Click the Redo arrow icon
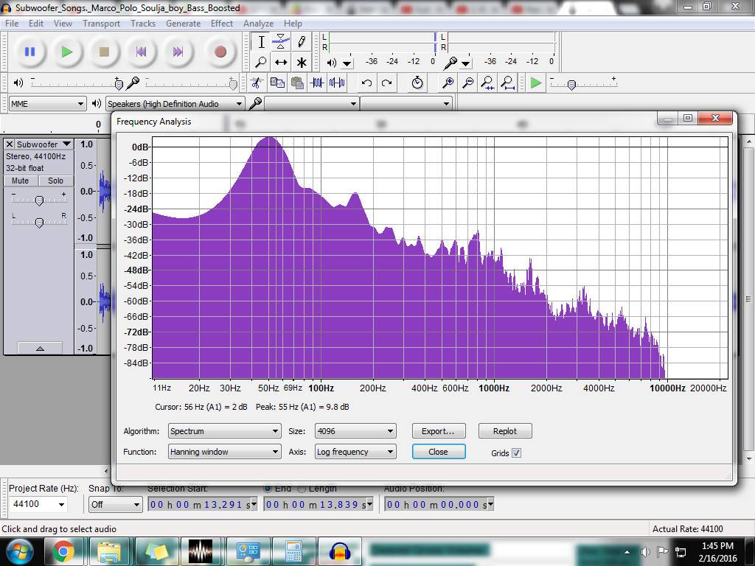755x566 pixels. 386,83
